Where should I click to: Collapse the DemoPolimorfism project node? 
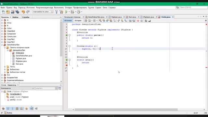click(2, 45)
